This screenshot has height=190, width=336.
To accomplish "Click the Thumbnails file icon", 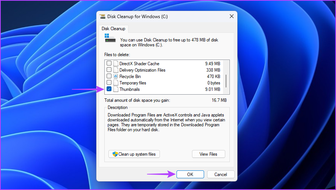I will pyautogui.click(x=116, y=89).
